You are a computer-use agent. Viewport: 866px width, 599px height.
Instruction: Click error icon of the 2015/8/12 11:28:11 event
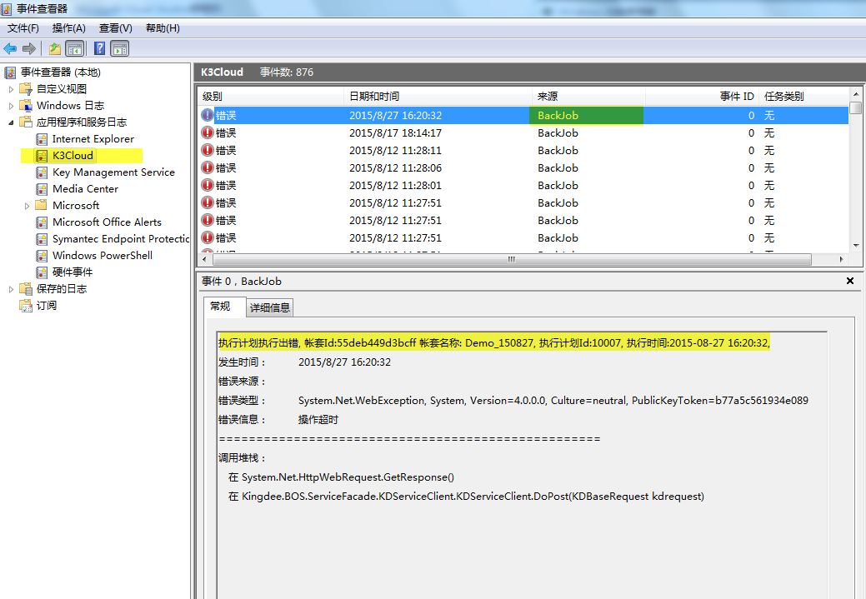207,150
